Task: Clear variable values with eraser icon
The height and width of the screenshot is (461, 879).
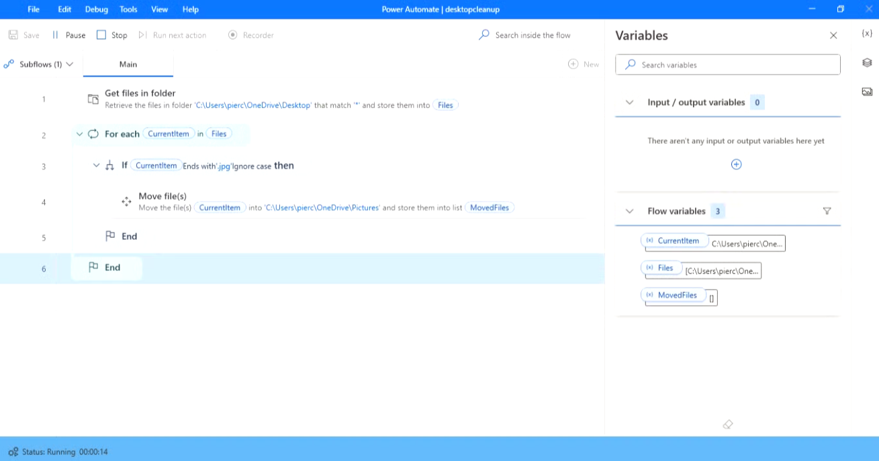Action: [728, 424]
